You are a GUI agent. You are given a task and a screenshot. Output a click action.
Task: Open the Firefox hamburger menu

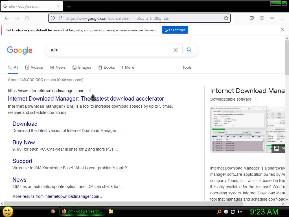click(282, 18)
